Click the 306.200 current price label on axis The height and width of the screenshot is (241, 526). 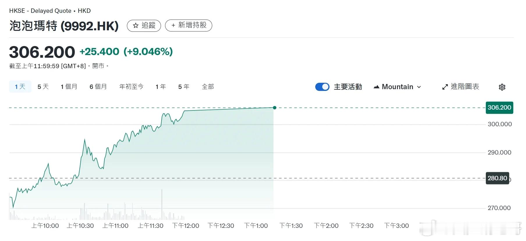click(x=499, y=108)
